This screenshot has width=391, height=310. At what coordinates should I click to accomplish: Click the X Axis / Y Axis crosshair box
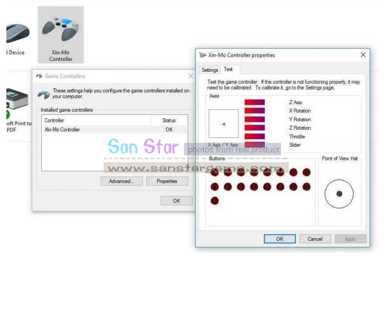[x=223, y=124]
